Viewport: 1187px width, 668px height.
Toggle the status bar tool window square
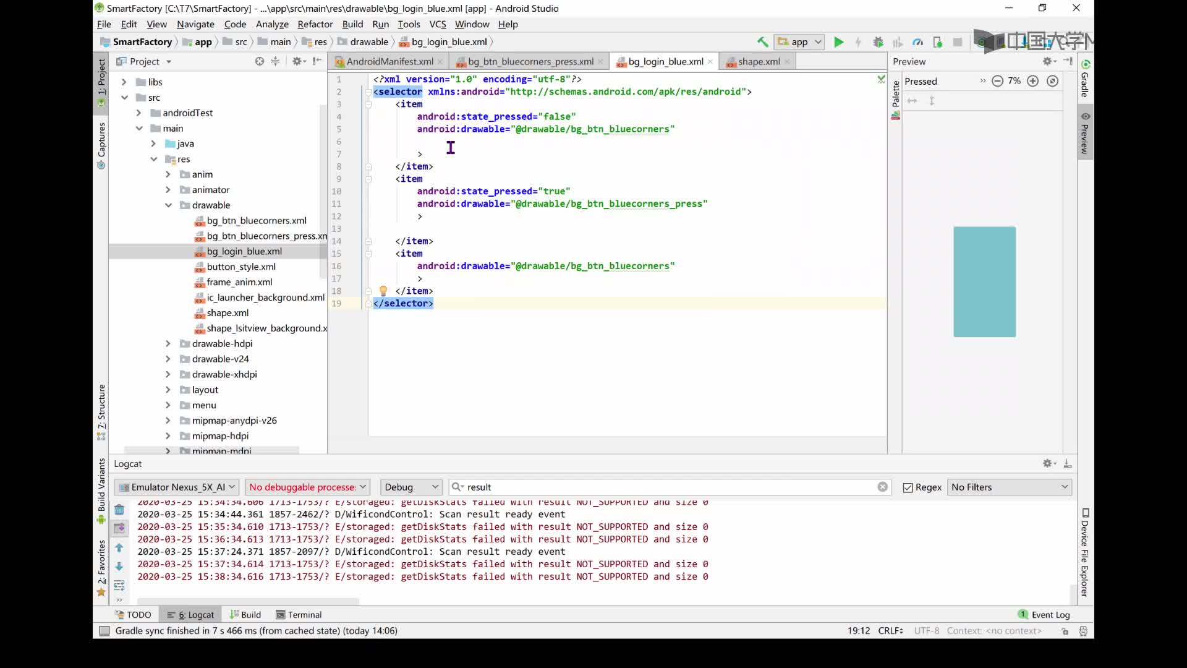tap(104, 631)
